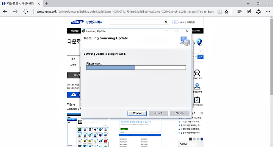The width and height of the screenshot is (273, 147).
Task: Click the share icon in browser toolbar
Action: tap(258, 11)
